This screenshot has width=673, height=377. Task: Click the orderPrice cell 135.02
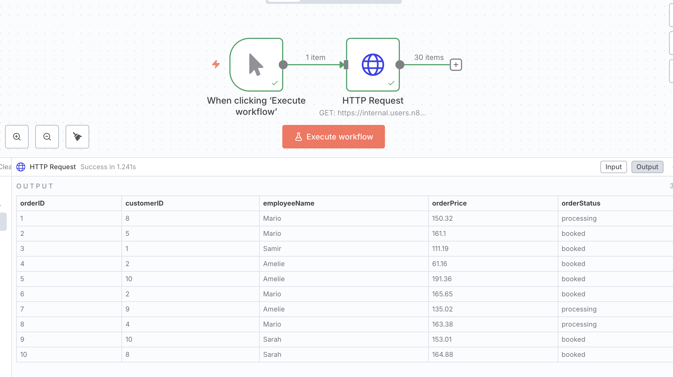tap(493, 309)
